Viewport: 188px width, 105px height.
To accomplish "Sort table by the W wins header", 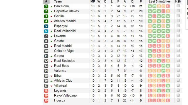I will pyautogui.click(x=99, y=1).
